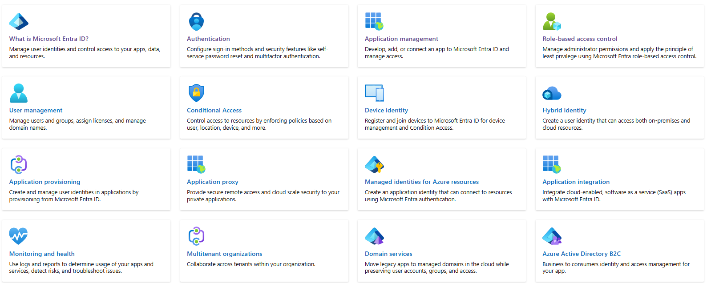Open the Domain services link
This screenshot has width=707, height=283.
click(388, 254)
